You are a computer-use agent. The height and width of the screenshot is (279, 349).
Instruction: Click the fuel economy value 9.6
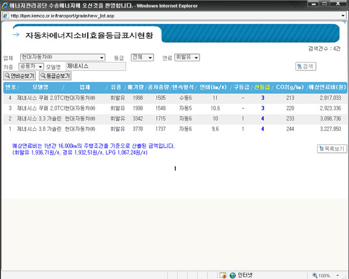(215, 129)
